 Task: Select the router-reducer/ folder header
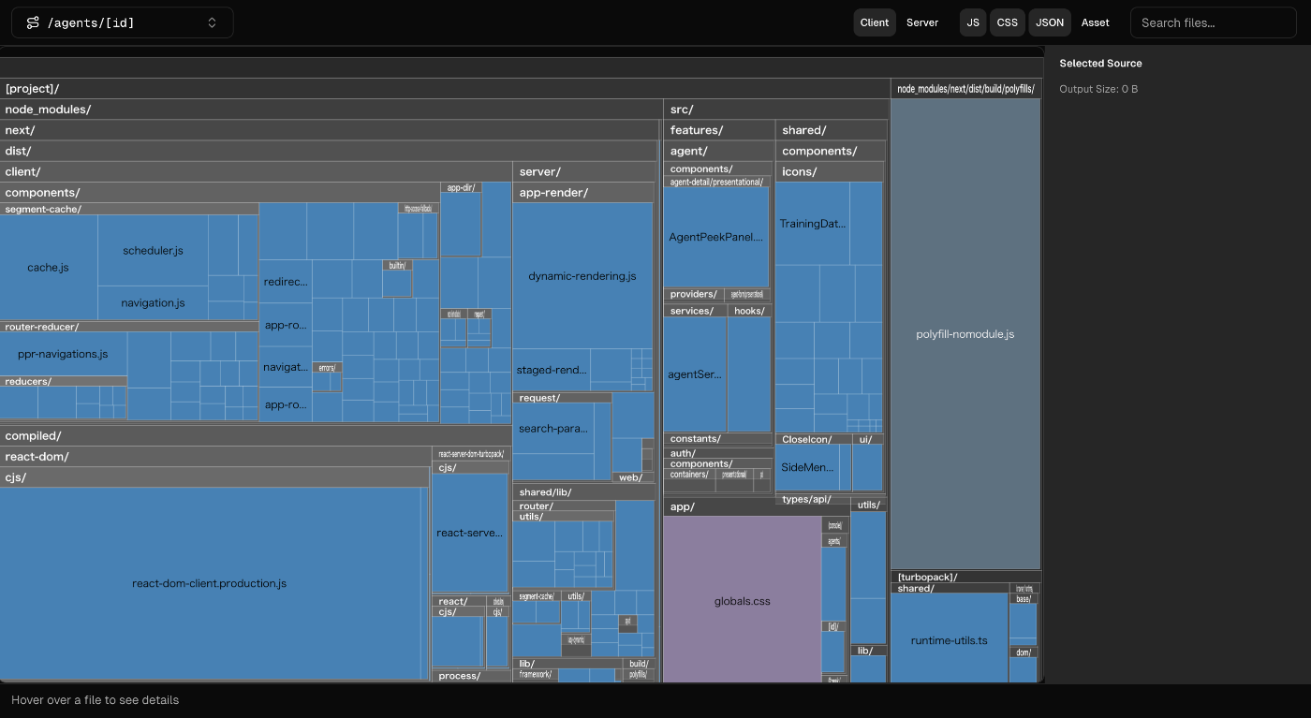click(129, 327)
